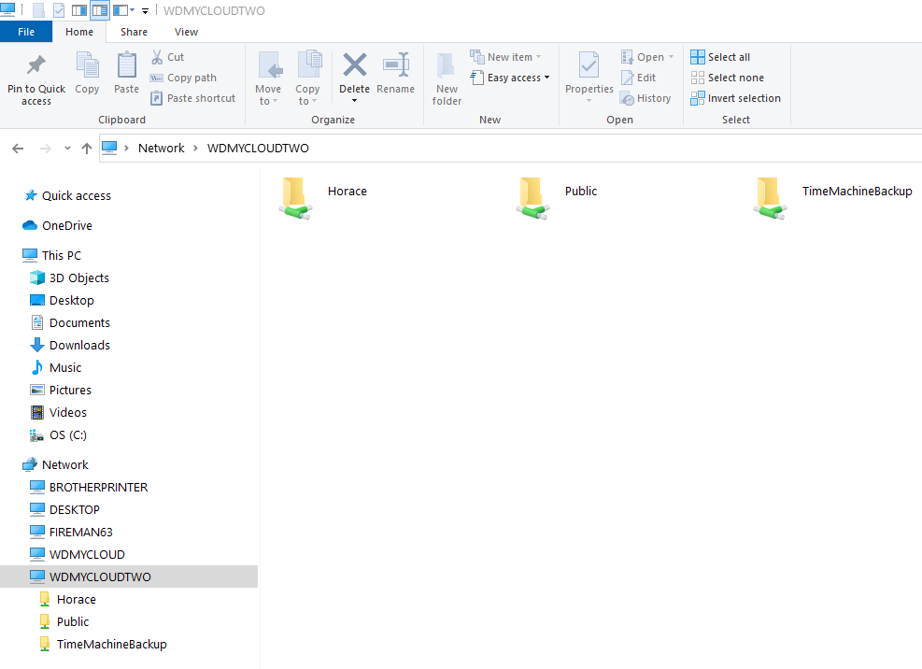
Task: Click quick access toolbar New folder icon
Action: pyautogui.click(x=38, y=10)
